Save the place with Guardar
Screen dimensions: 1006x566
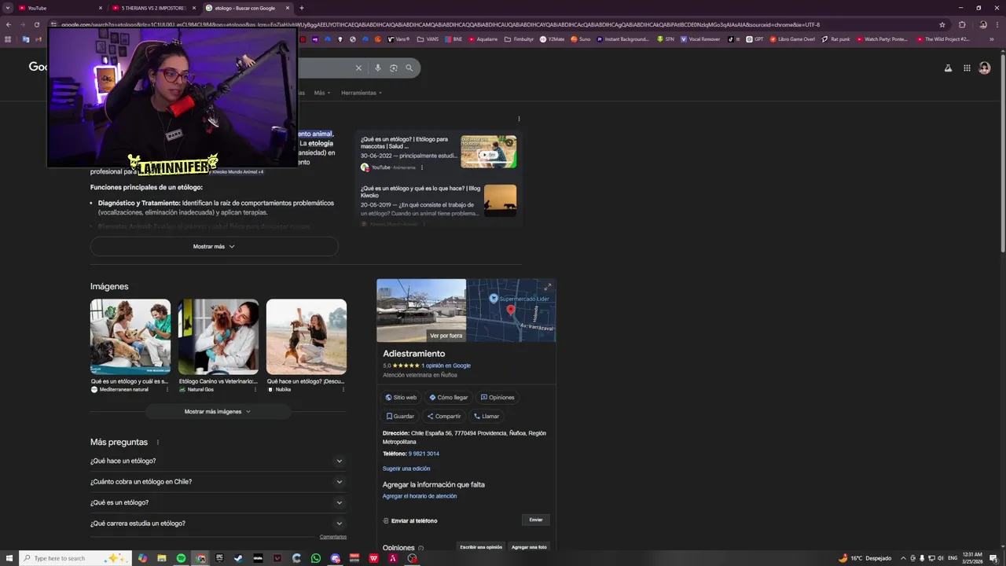tap(400, 417)
